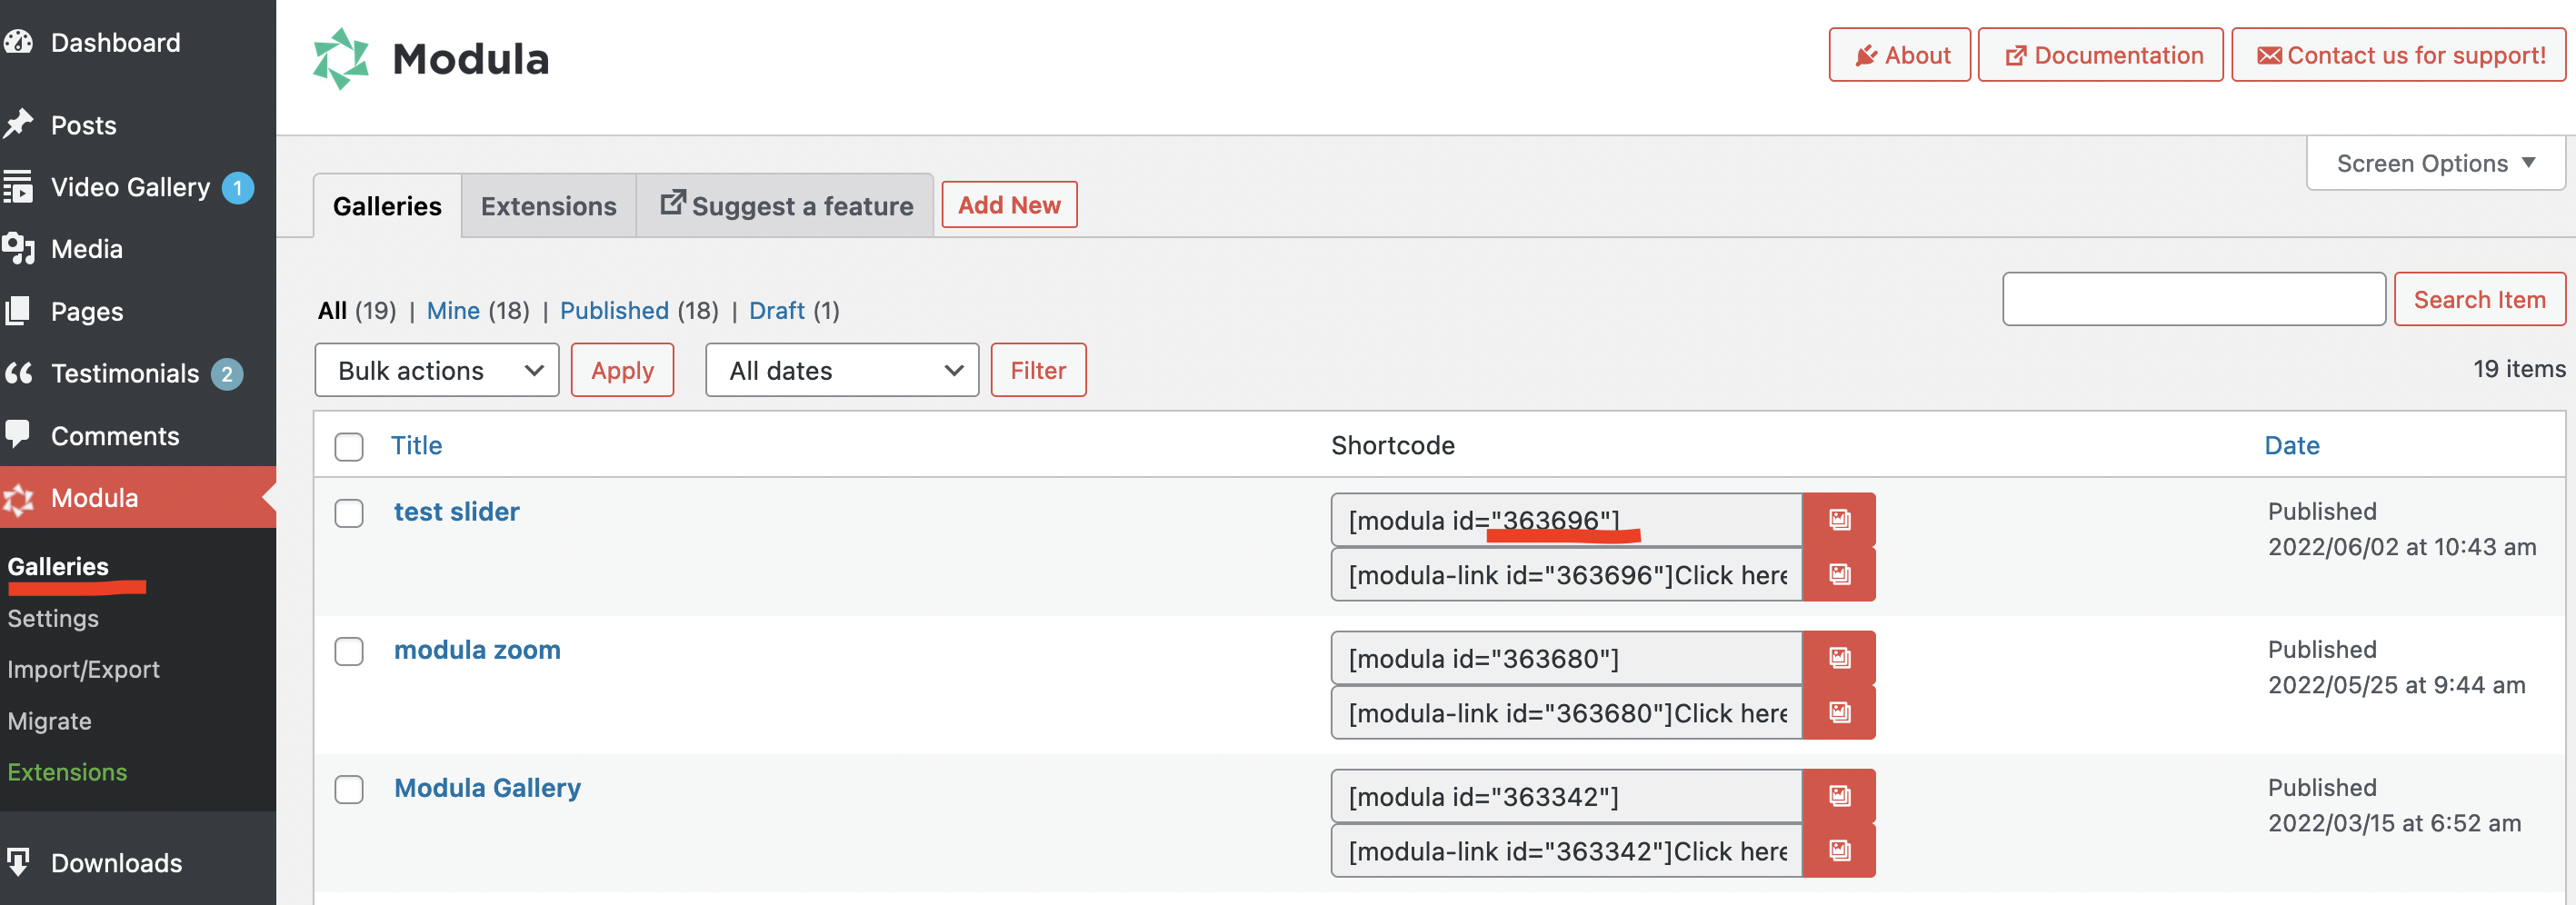Switch to the Galleries tab
The height and width of the screenshot is (905, 2576).
pos(387,206)
